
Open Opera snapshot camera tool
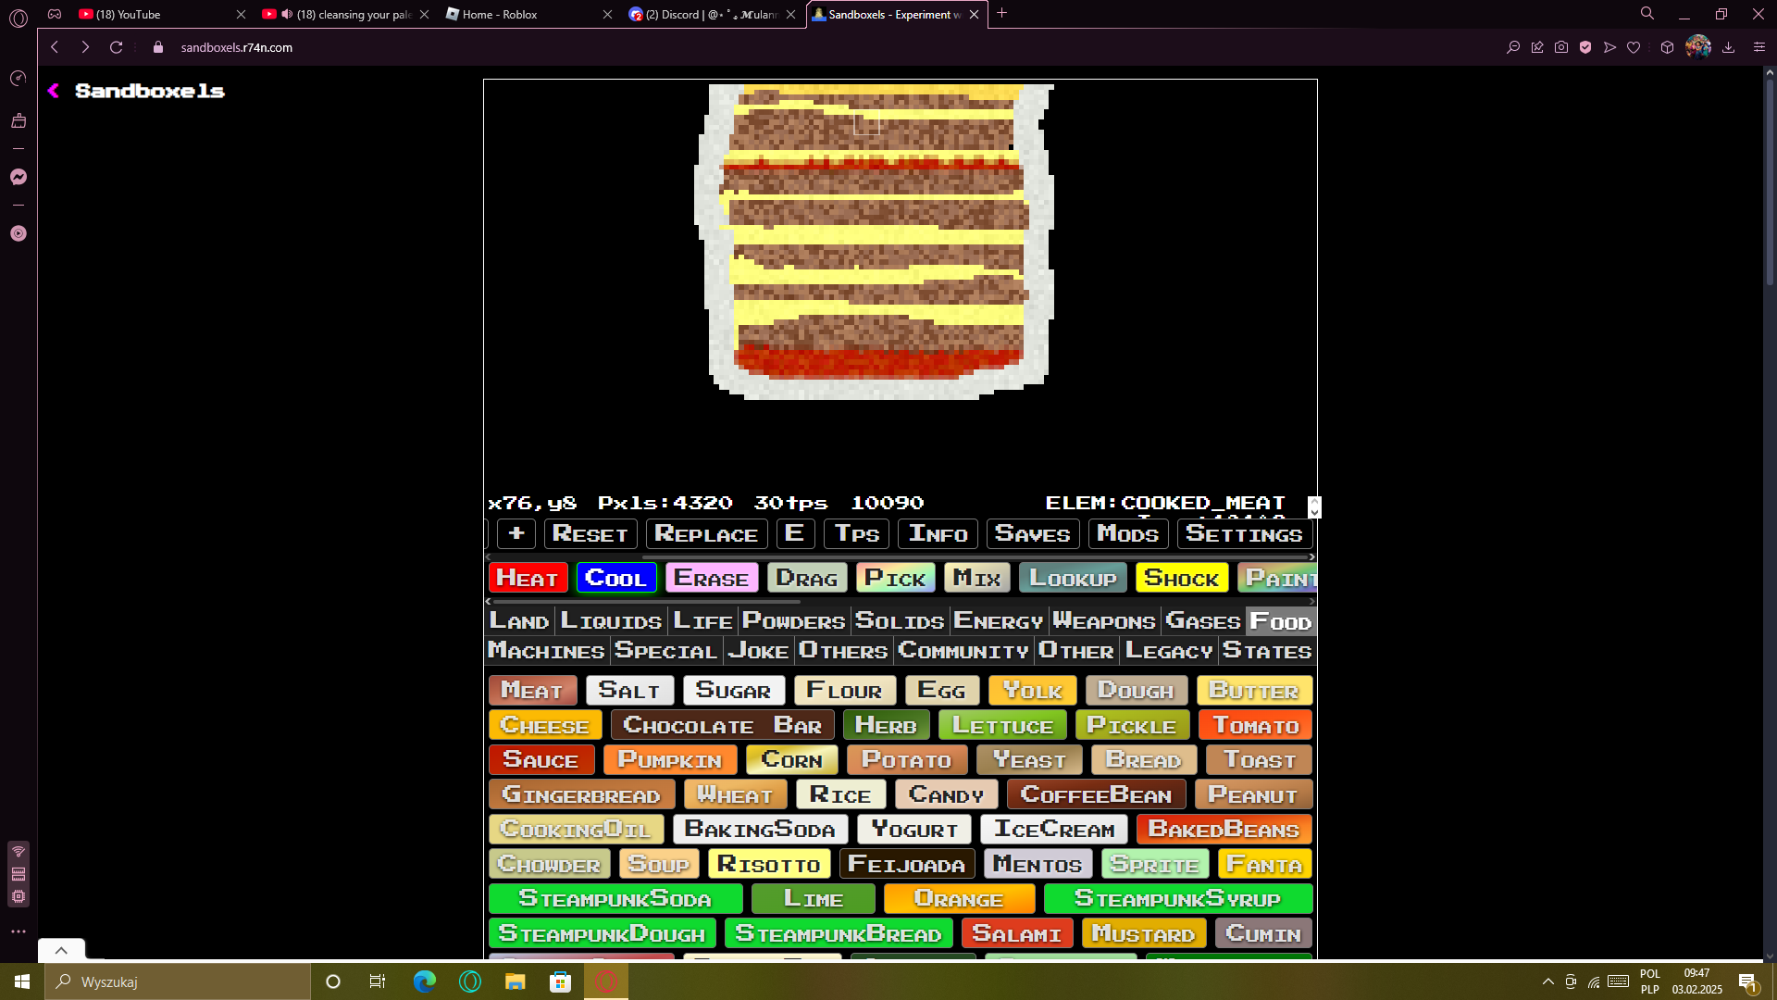(x=1561, y=47)
